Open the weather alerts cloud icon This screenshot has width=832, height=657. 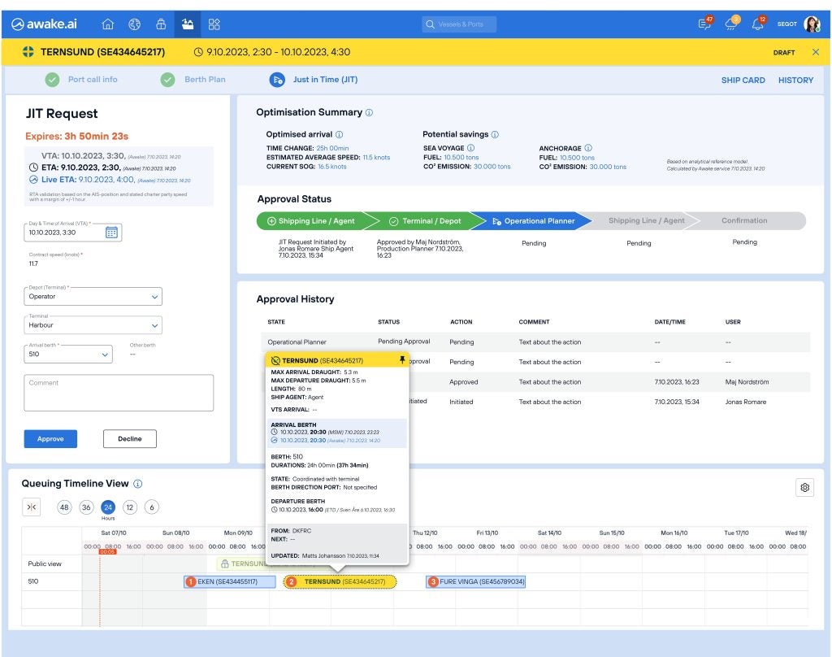732,24
